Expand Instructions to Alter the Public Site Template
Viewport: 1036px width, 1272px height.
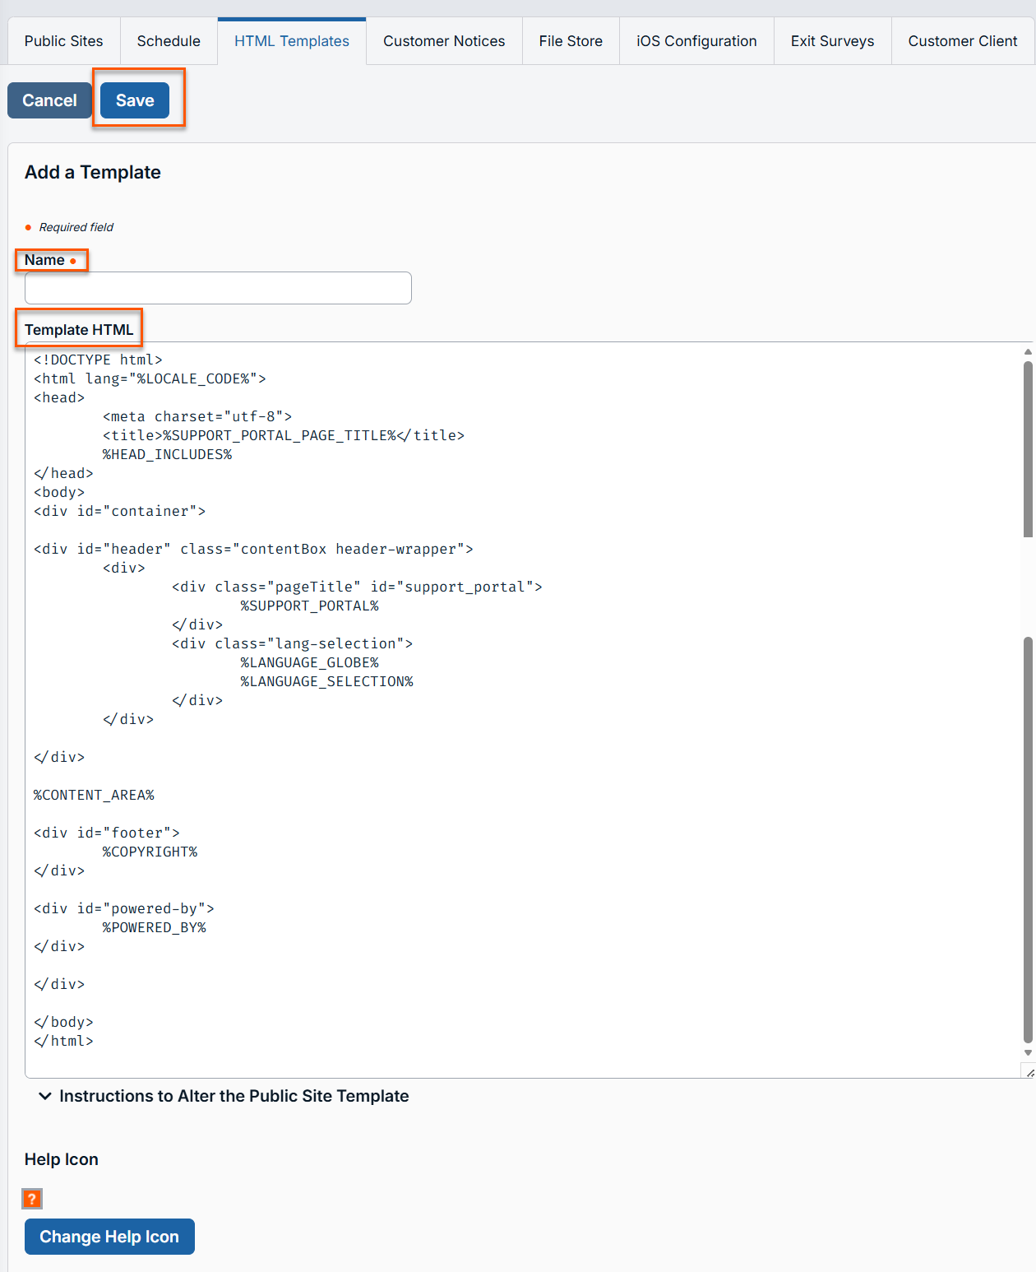[x=224, y=1096]
